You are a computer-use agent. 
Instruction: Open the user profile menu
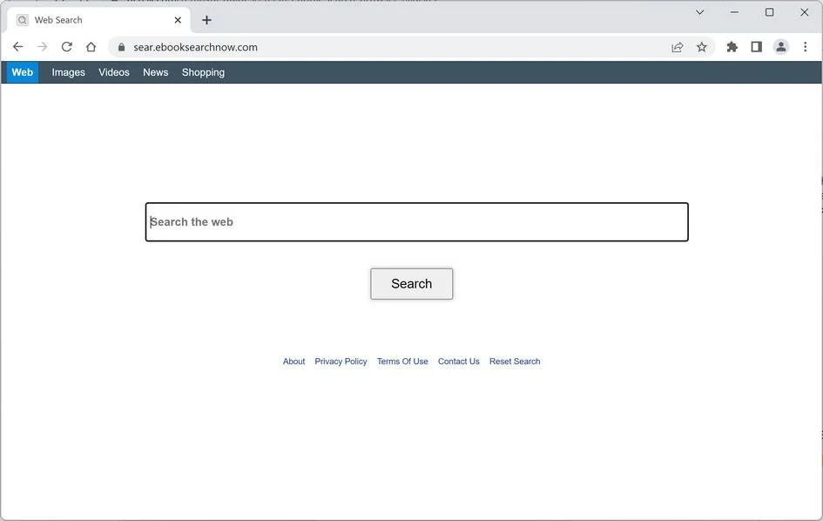click(781, 47)
